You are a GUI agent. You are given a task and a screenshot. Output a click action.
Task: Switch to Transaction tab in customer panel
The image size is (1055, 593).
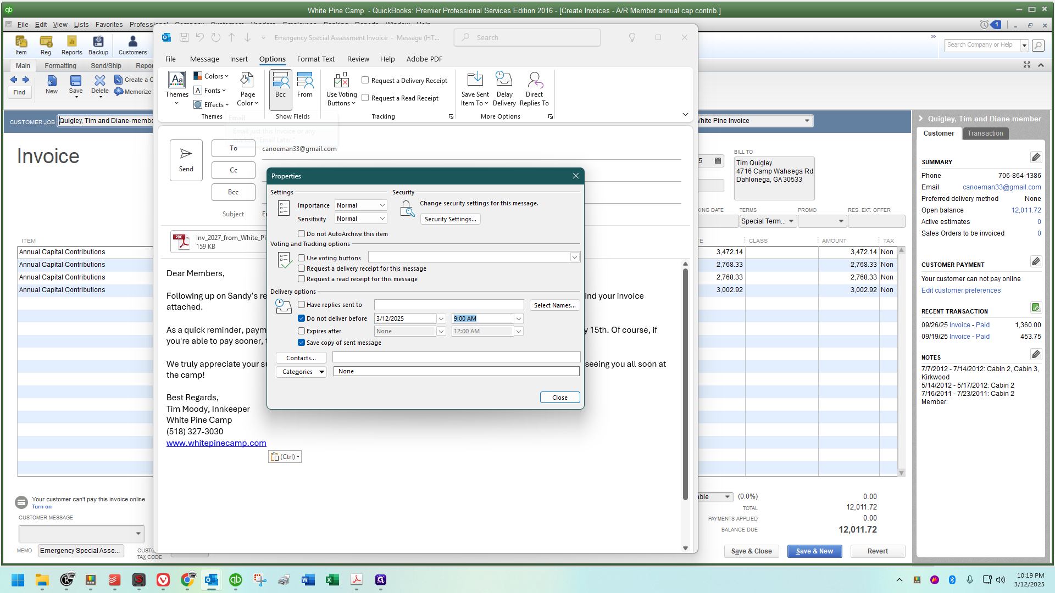pyautogui.click(x=985, y=133)
